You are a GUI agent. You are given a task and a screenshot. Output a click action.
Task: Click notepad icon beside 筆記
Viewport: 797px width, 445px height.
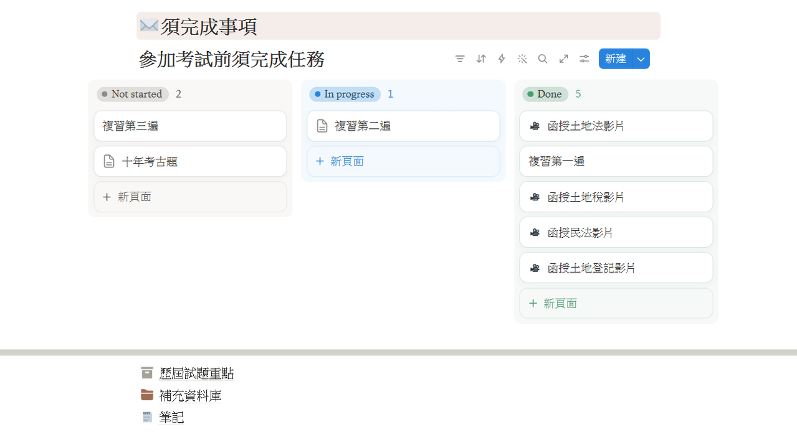147,417
